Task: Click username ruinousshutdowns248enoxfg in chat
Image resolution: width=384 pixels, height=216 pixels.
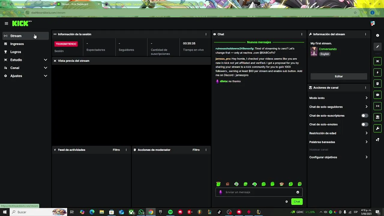Action: click(235, 49)
